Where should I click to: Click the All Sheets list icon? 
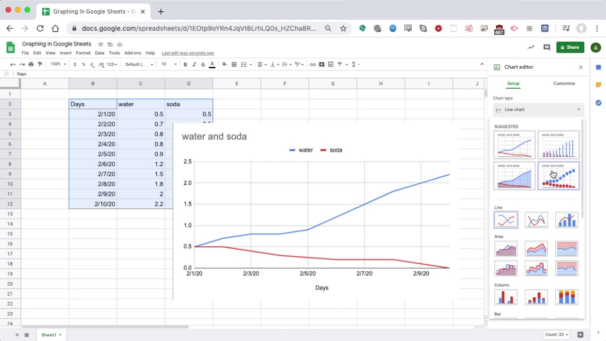tap(27, 335)
